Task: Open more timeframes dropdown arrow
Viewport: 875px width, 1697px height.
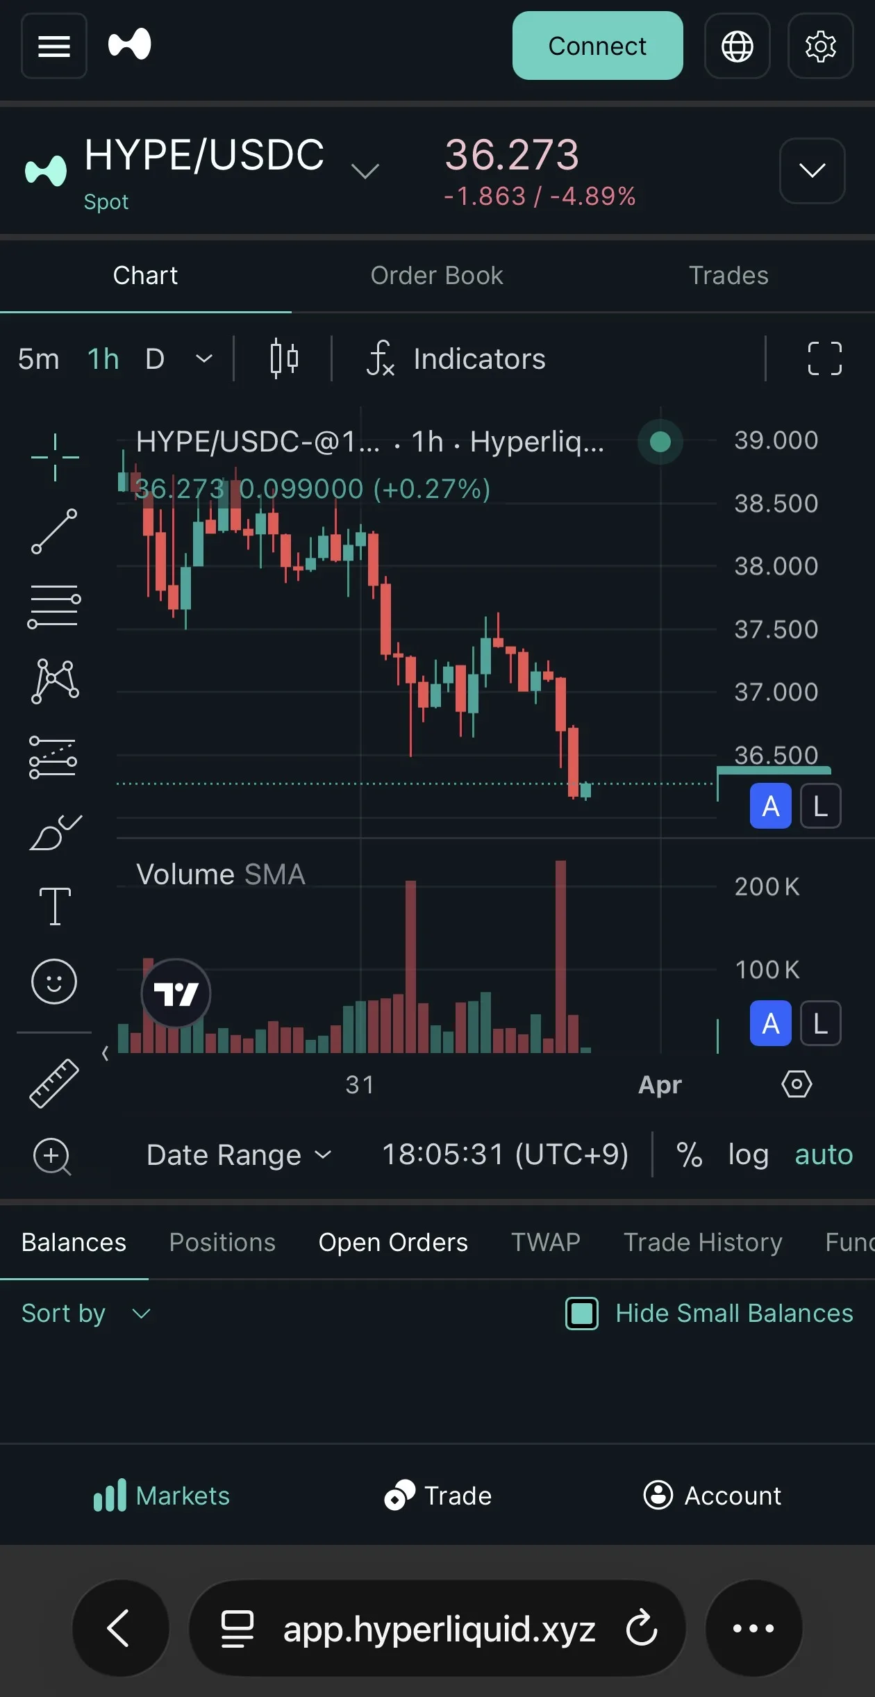Action: pos(203,358)
